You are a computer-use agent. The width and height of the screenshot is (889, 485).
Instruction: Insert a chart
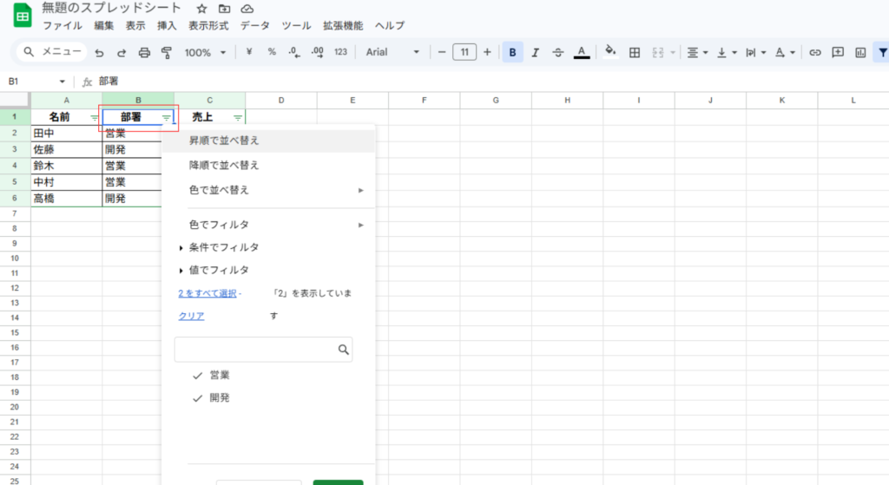860,52
